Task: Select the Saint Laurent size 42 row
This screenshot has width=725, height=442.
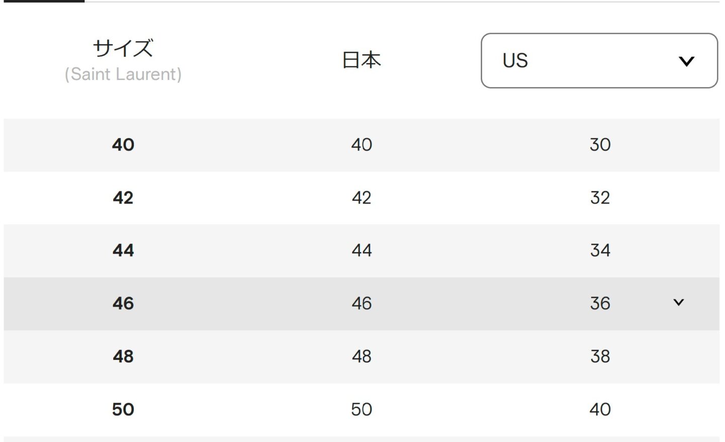Action: point(123,198)
